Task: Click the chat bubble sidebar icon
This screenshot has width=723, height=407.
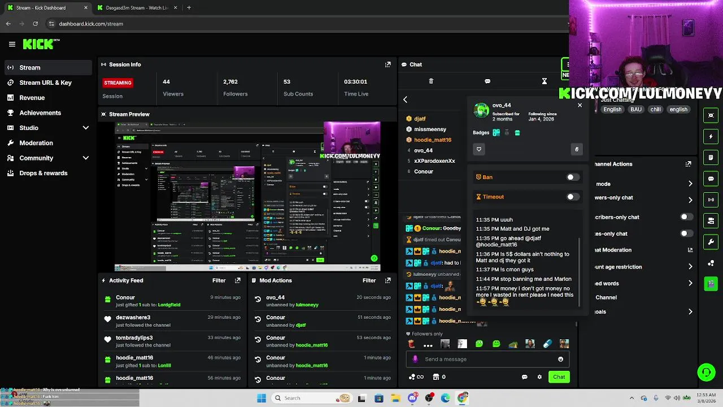Action: coord(711,179)
